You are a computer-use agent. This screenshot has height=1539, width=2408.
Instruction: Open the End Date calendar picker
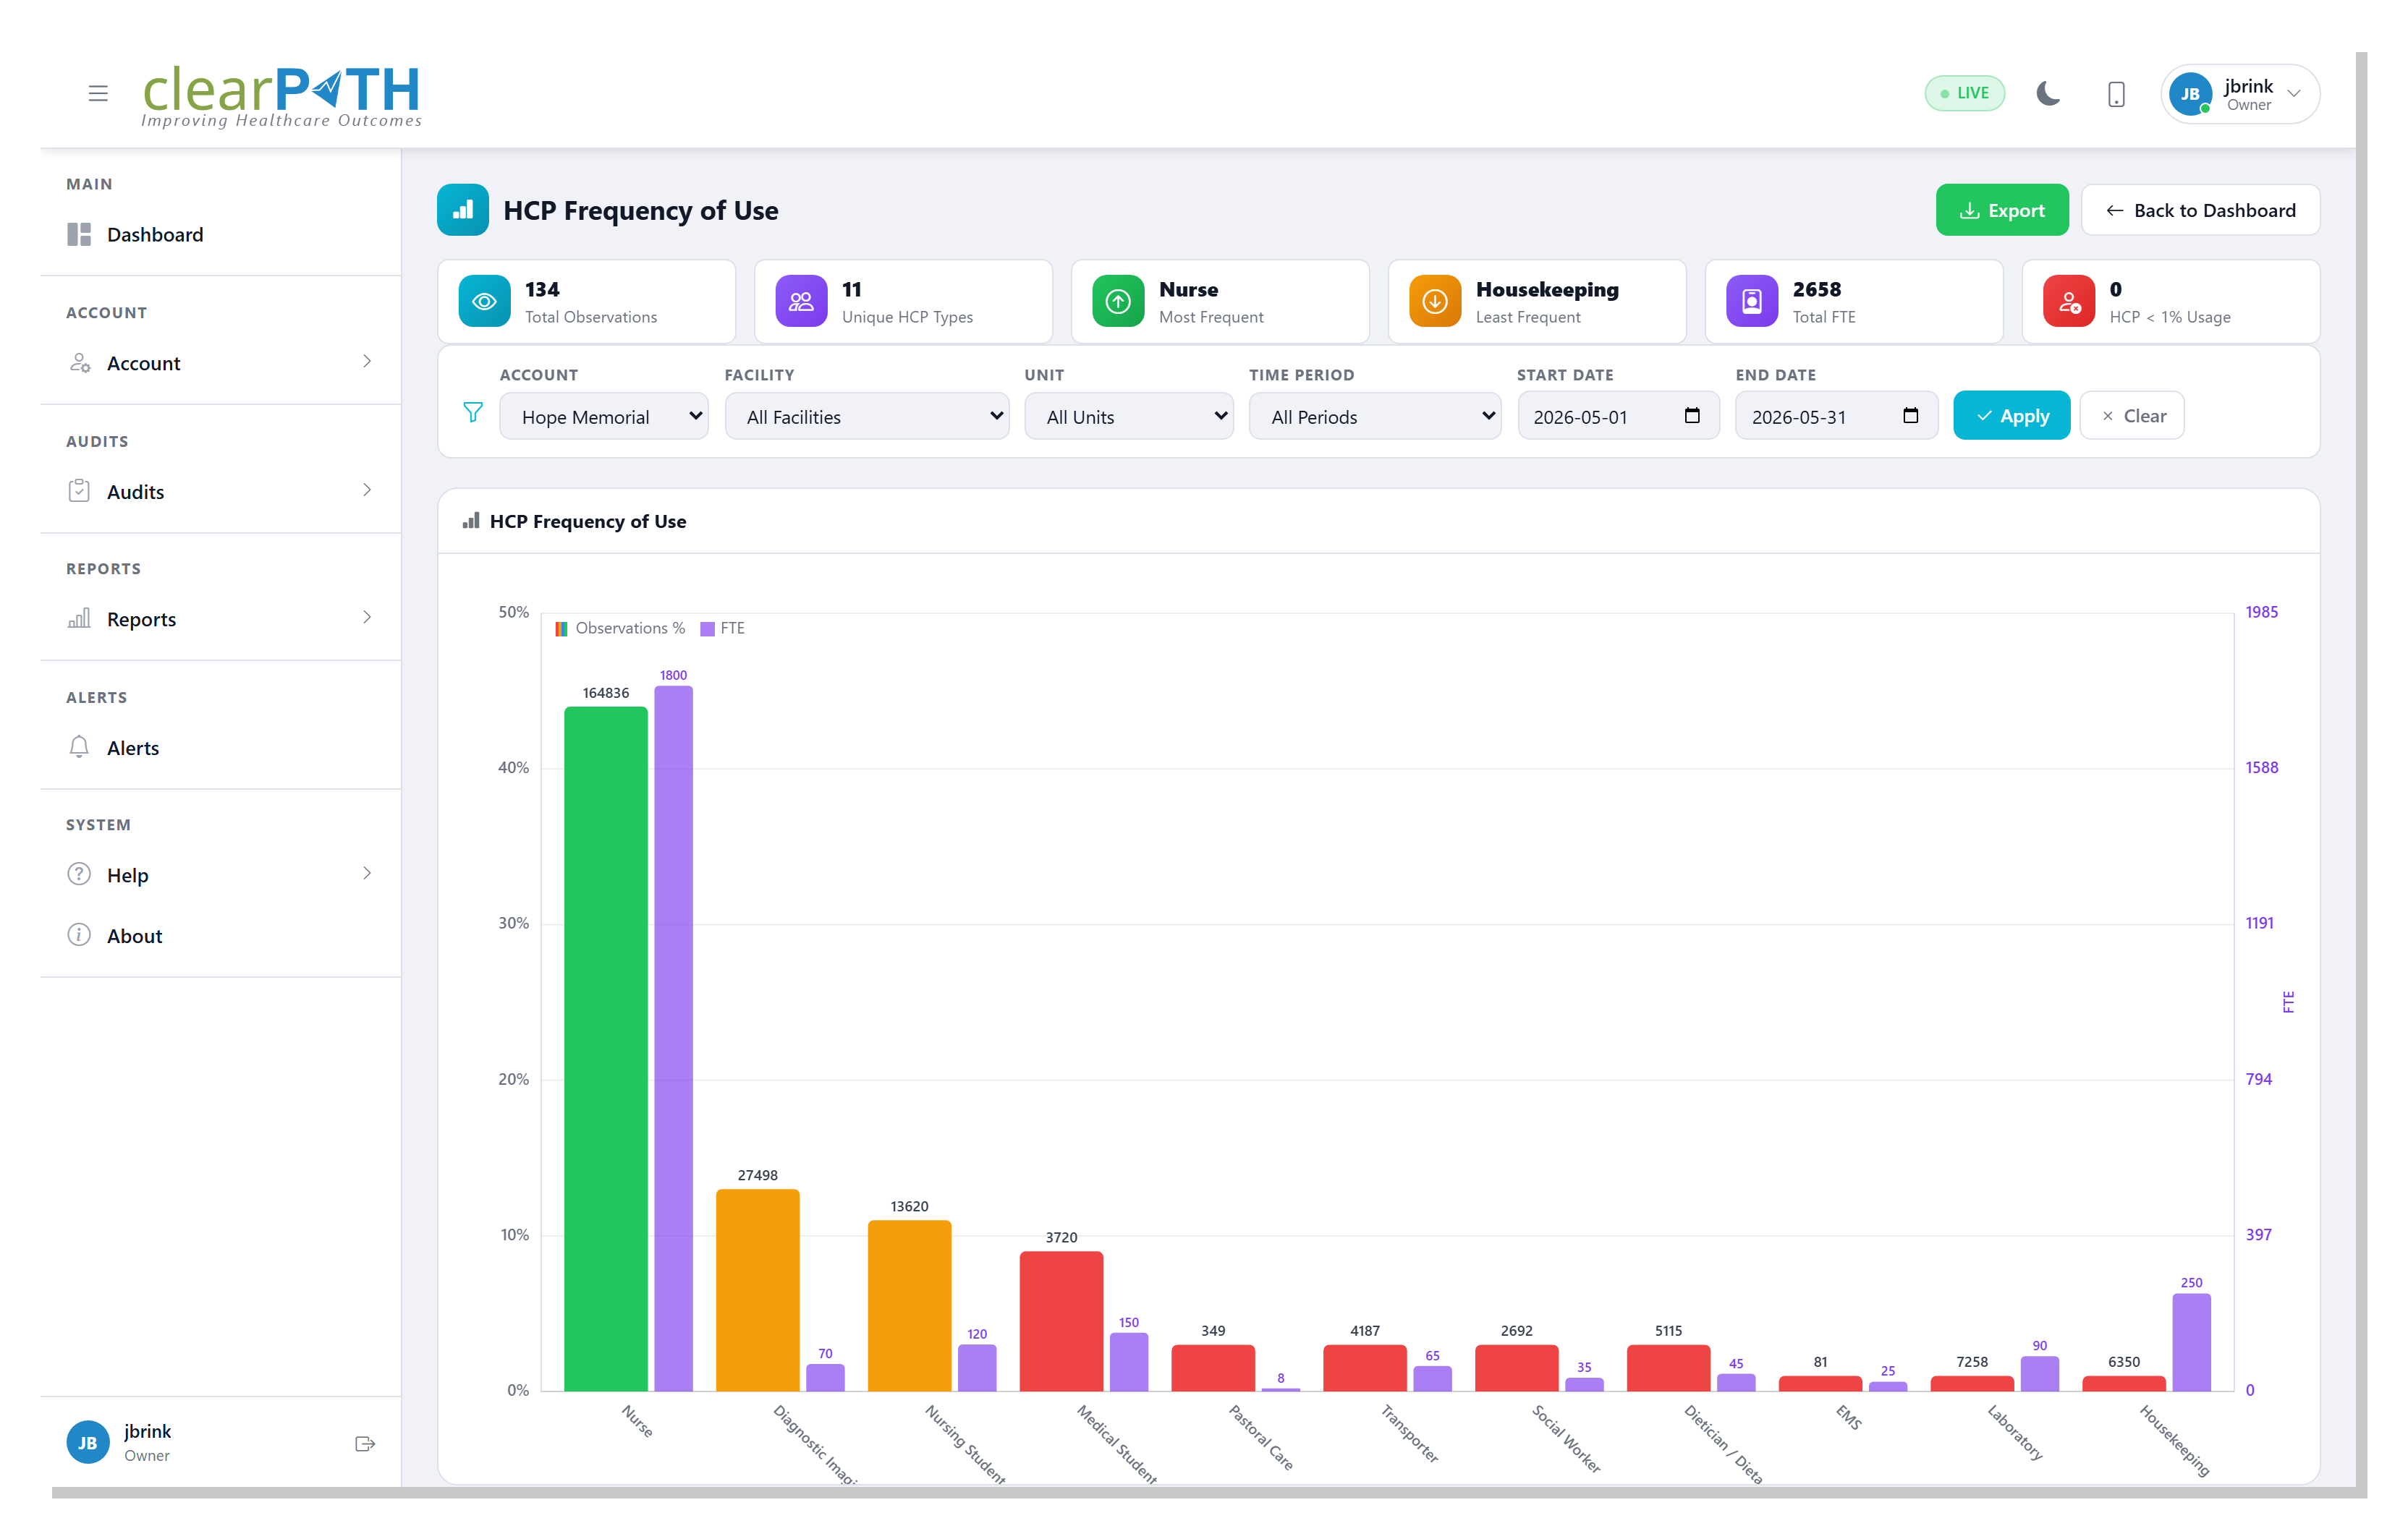click(1910, 414)
